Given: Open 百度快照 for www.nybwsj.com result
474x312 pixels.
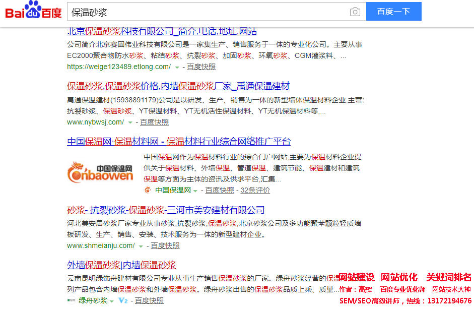Looking at the screenshot, I should click(154, 122).
